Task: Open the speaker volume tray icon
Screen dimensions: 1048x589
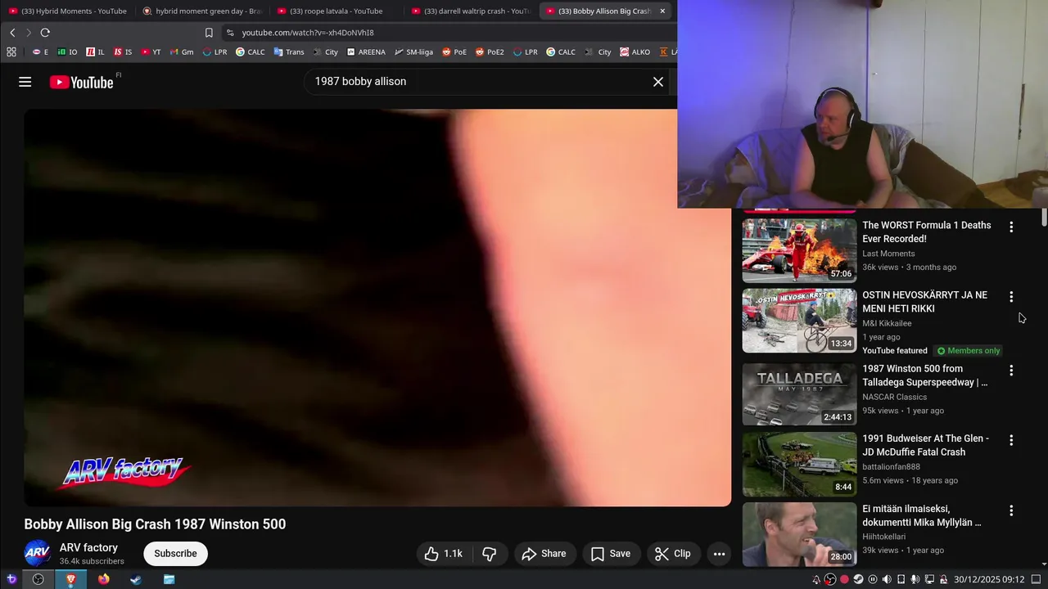Action: tap(887, 579)
